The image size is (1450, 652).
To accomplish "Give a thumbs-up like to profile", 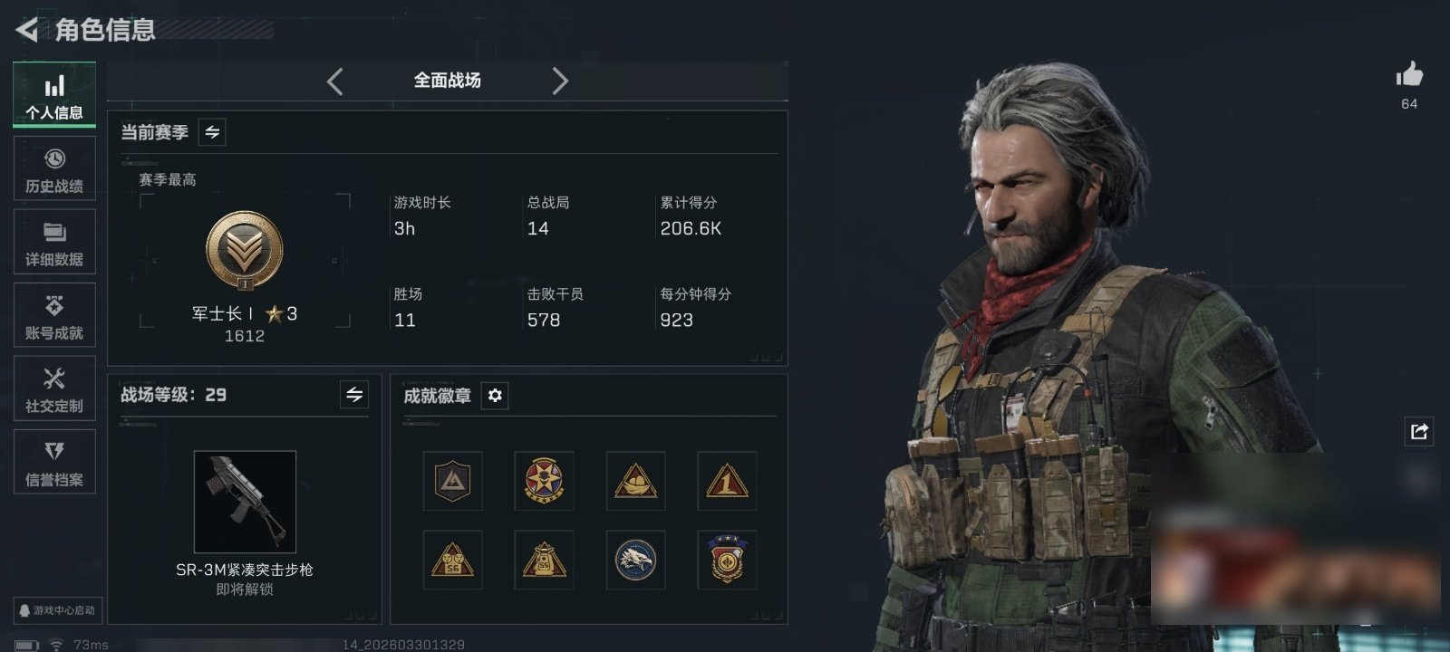I will click(1409, 74).
